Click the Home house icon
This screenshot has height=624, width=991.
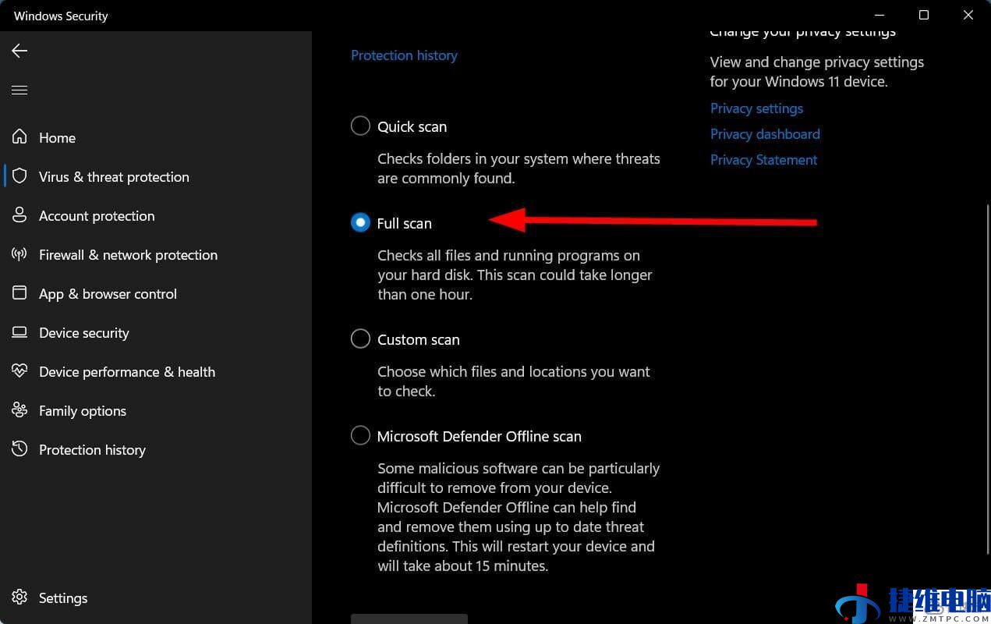[x=19, y=137]
